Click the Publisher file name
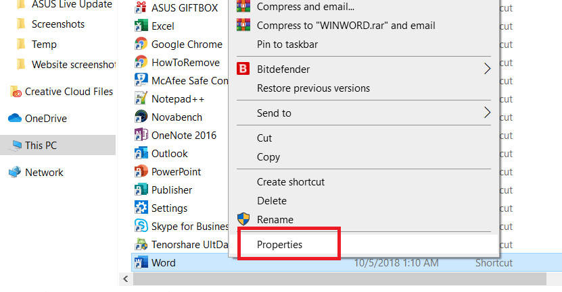Image resolution: width=562 pixels, height=292 pixels. 172,190
